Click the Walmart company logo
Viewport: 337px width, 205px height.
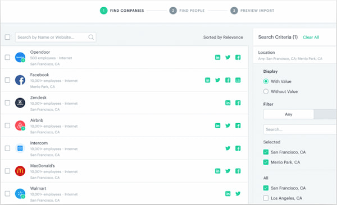click(x=20, y=194)
